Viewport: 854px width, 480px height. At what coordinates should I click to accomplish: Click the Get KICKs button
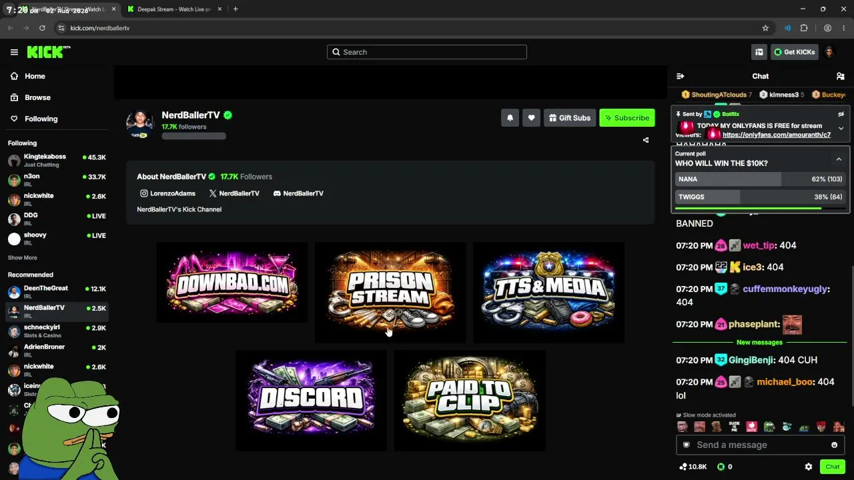click(x=794, y=52)
